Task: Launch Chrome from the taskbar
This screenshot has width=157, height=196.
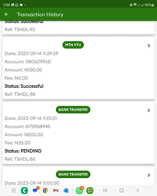Action: point(45,191)
